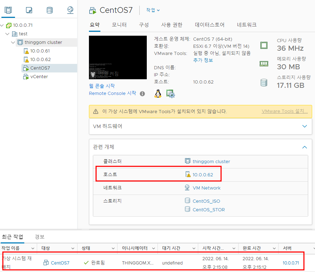Open the VMs and Templates inventory view icon
315x272 pixels.
(x=29, y=10)
